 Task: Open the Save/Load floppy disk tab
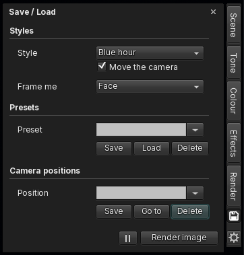pyautogui.click(x=234, y=216)
